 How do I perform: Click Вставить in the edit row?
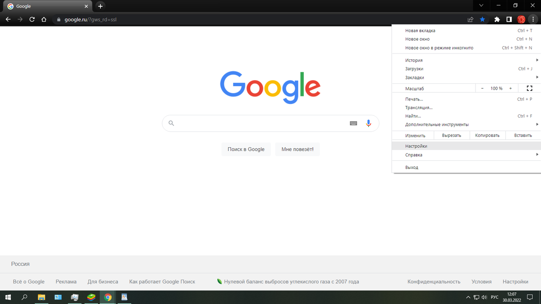click(523, 135)
